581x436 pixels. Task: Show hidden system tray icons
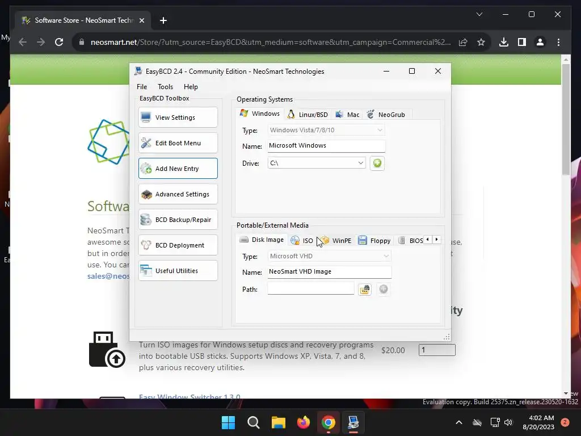(458, 422)
